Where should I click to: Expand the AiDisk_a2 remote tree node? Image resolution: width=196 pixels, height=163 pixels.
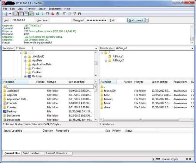[x=106, y=61]
